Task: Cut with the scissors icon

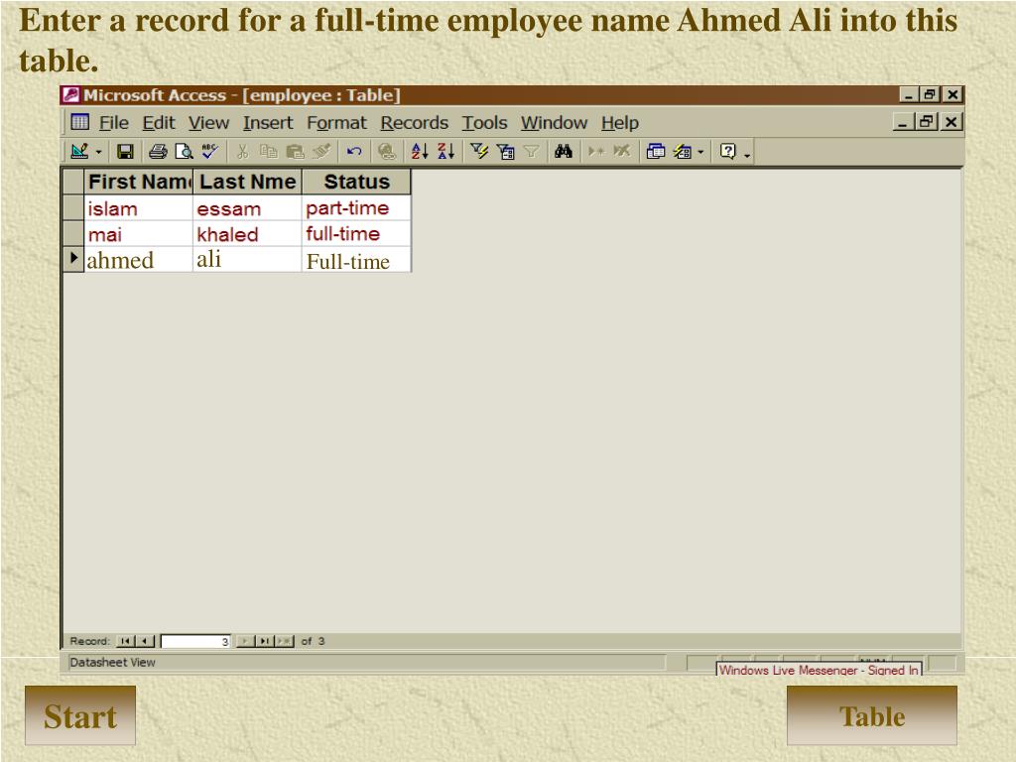Action: click(243, 152)
